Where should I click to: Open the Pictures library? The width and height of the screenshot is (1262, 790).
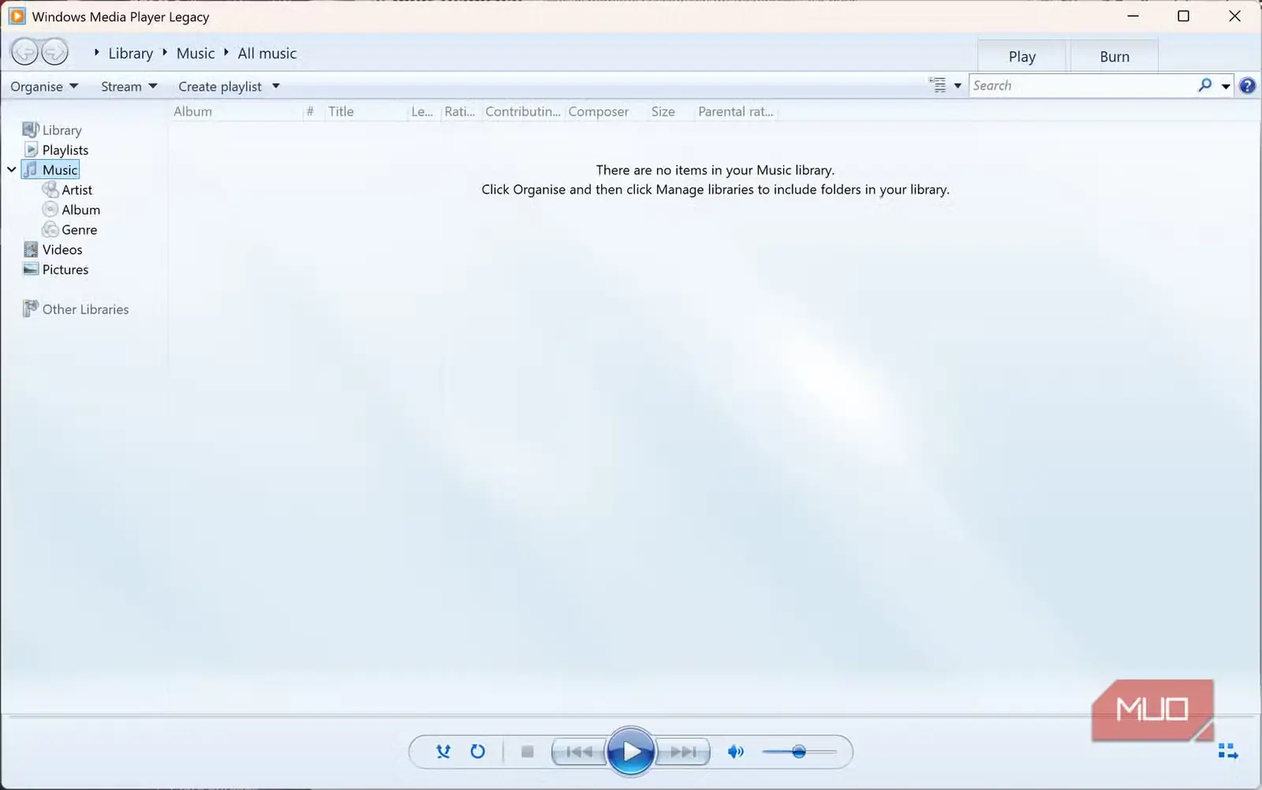[56, 270]
